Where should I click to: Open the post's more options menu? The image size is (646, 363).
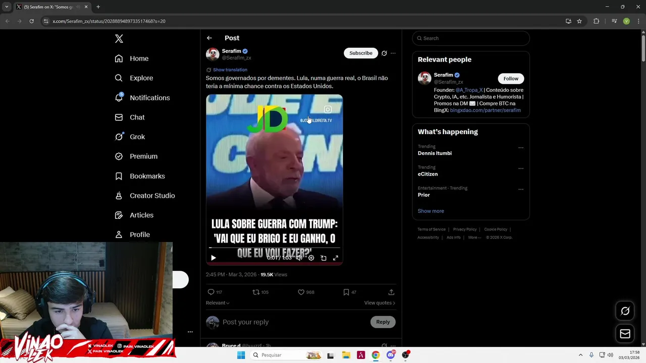click(393, 53)
